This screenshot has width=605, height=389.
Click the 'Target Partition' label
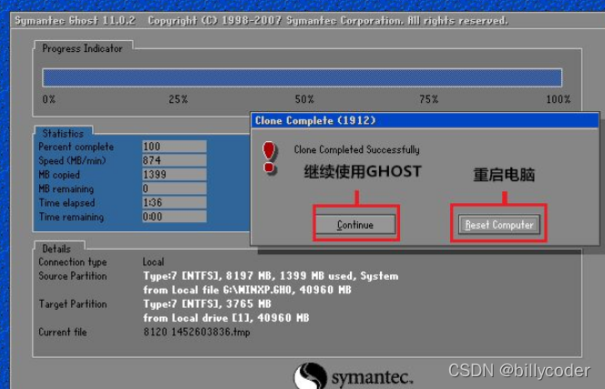pyautogui.click(x=73, y=304)
